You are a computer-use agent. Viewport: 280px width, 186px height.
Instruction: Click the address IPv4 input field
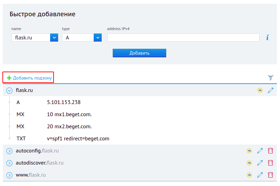click(x=183, y=38)
